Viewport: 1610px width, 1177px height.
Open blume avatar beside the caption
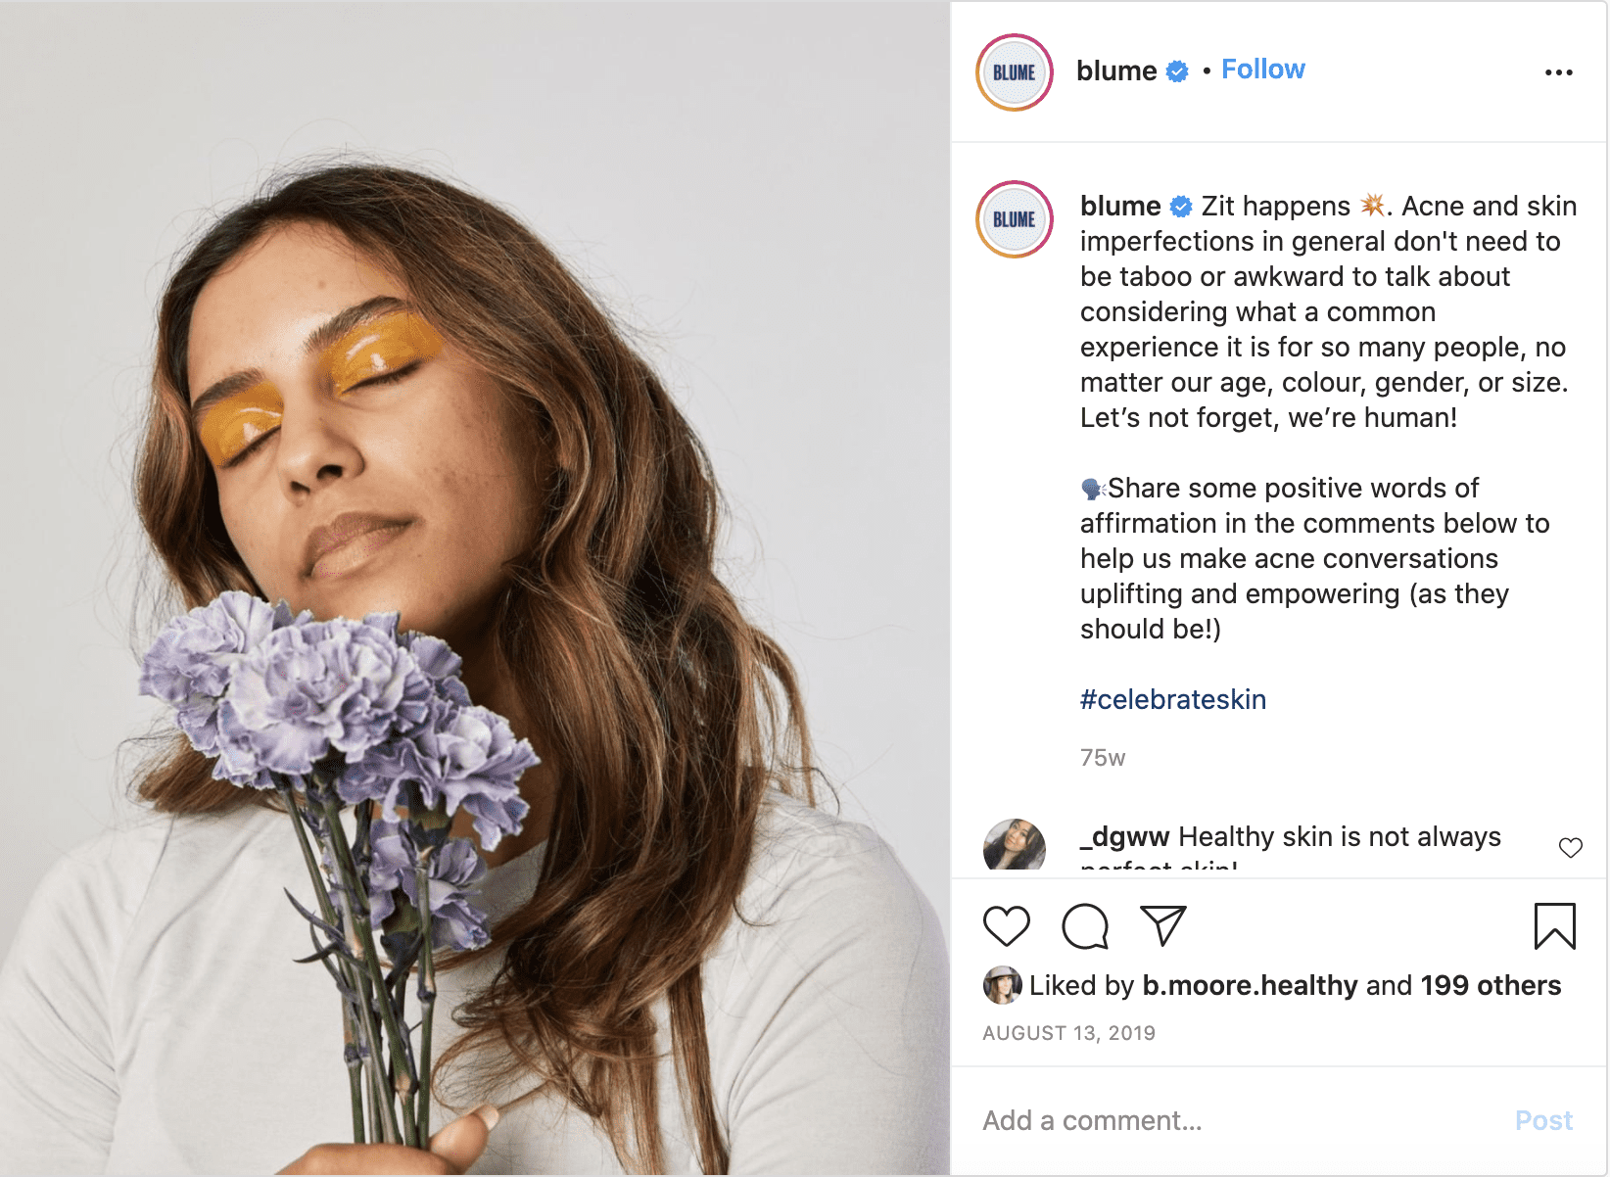(x=1015, y=219)
